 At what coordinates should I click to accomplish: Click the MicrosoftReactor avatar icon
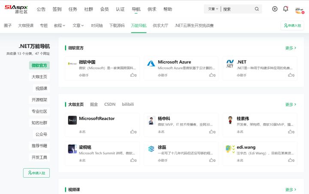click(73, 120)
